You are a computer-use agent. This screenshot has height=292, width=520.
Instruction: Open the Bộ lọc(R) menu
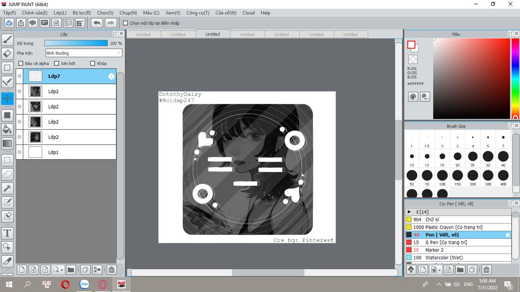pos(82,13)
